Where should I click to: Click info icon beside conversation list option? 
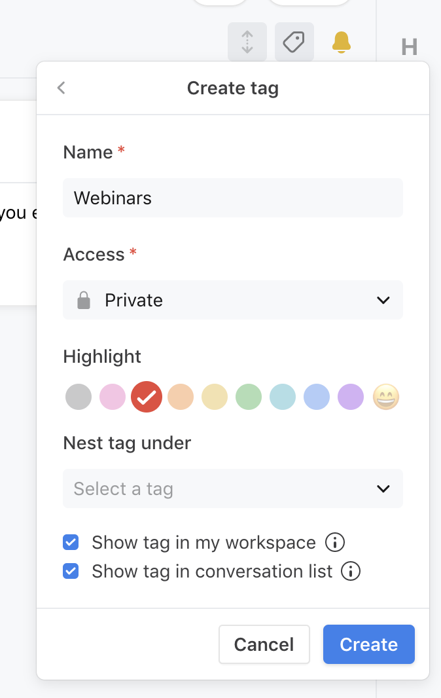coord(351,572)
